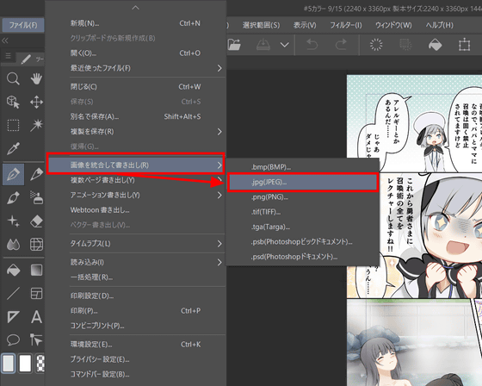Select the Move layer tool
This screenshot has width=482, height=386.
tap(36, 102)
